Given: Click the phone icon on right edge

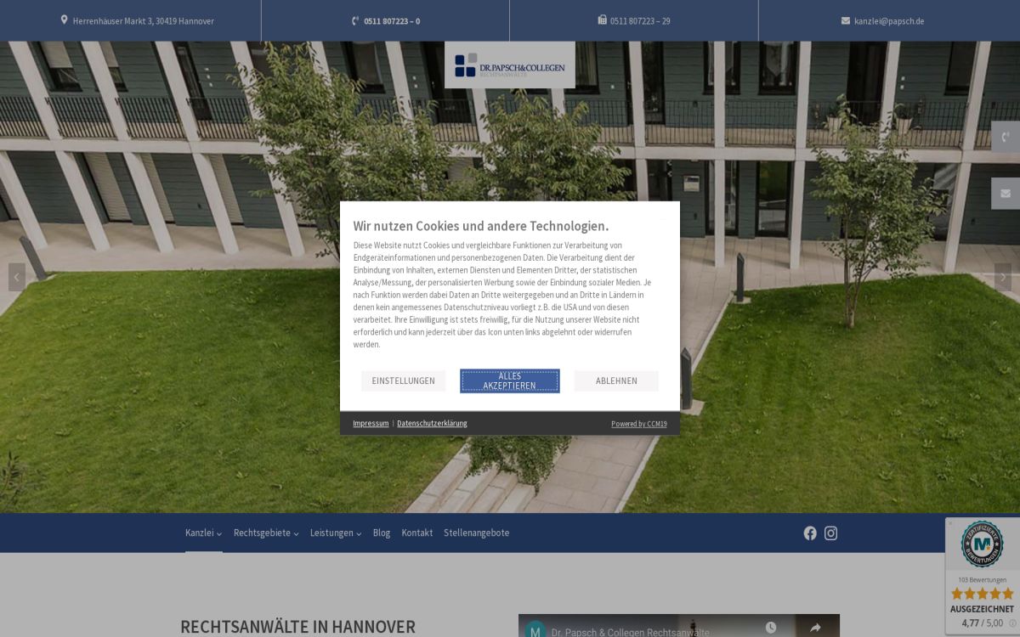Looking at the screenshot, I should tap(1006, 137).
